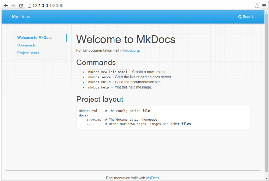The width and height of the screenshot is (269, 181).
Task: Click the 'mkdocs build' code snippet
Action: pyautogui.click(x=99, y=82)
